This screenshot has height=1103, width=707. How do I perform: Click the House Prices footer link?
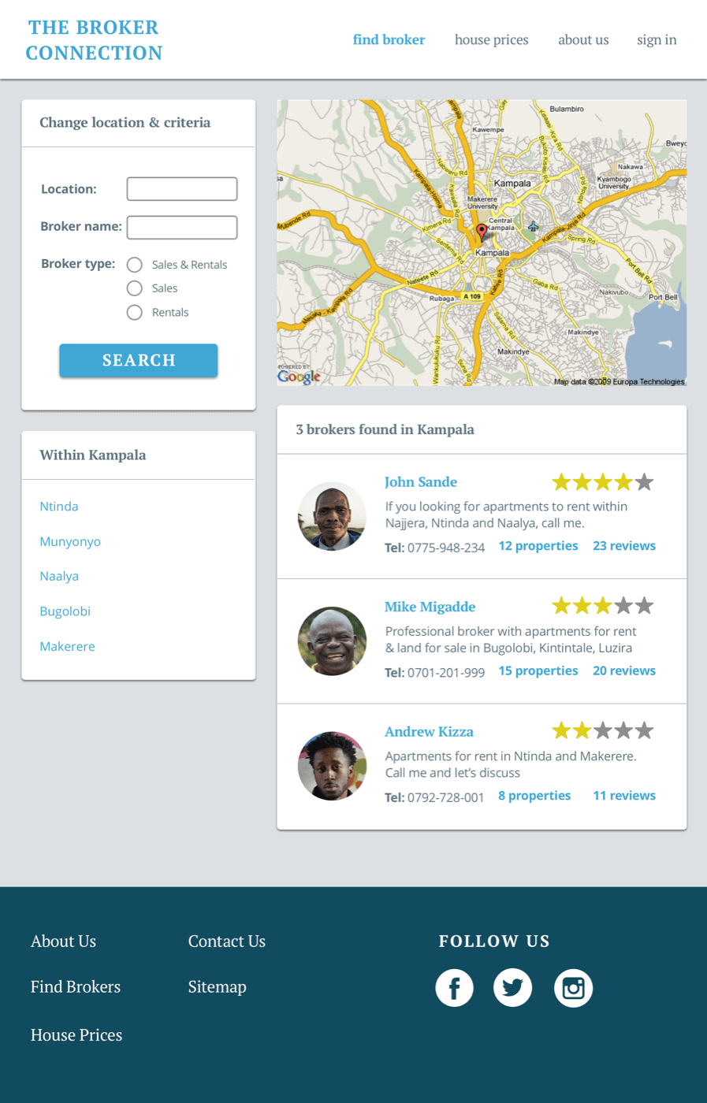pyautogui.click(x=76, y=1034)
